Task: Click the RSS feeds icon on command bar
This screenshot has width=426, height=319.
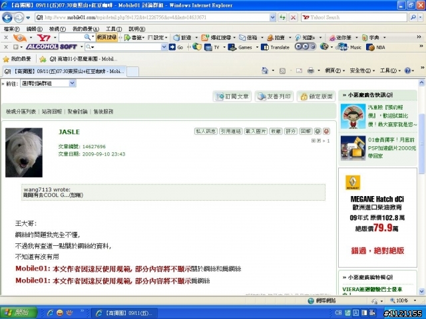Action: pos(282,71)
